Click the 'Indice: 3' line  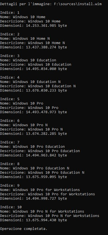[x=10, y=56]
